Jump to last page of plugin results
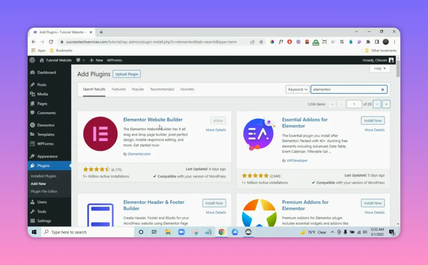Image resolution: width=428 pixels, height=265 pixels. click(x=386, y=104)
